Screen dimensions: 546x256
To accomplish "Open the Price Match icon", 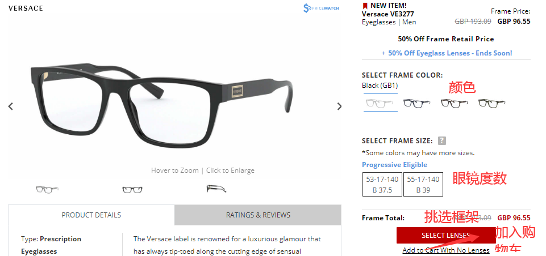I will point(320,8).
